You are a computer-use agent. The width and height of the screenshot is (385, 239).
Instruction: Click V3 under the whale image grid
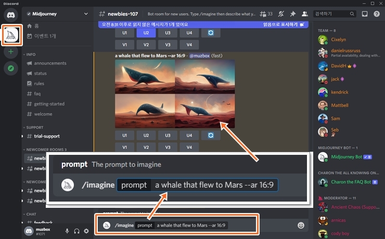[x=168, y=148]
